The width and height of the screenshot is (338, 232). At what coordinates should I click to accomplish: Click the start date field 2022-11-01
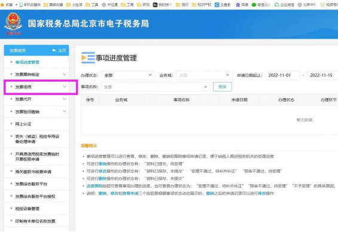coord(282,75)
